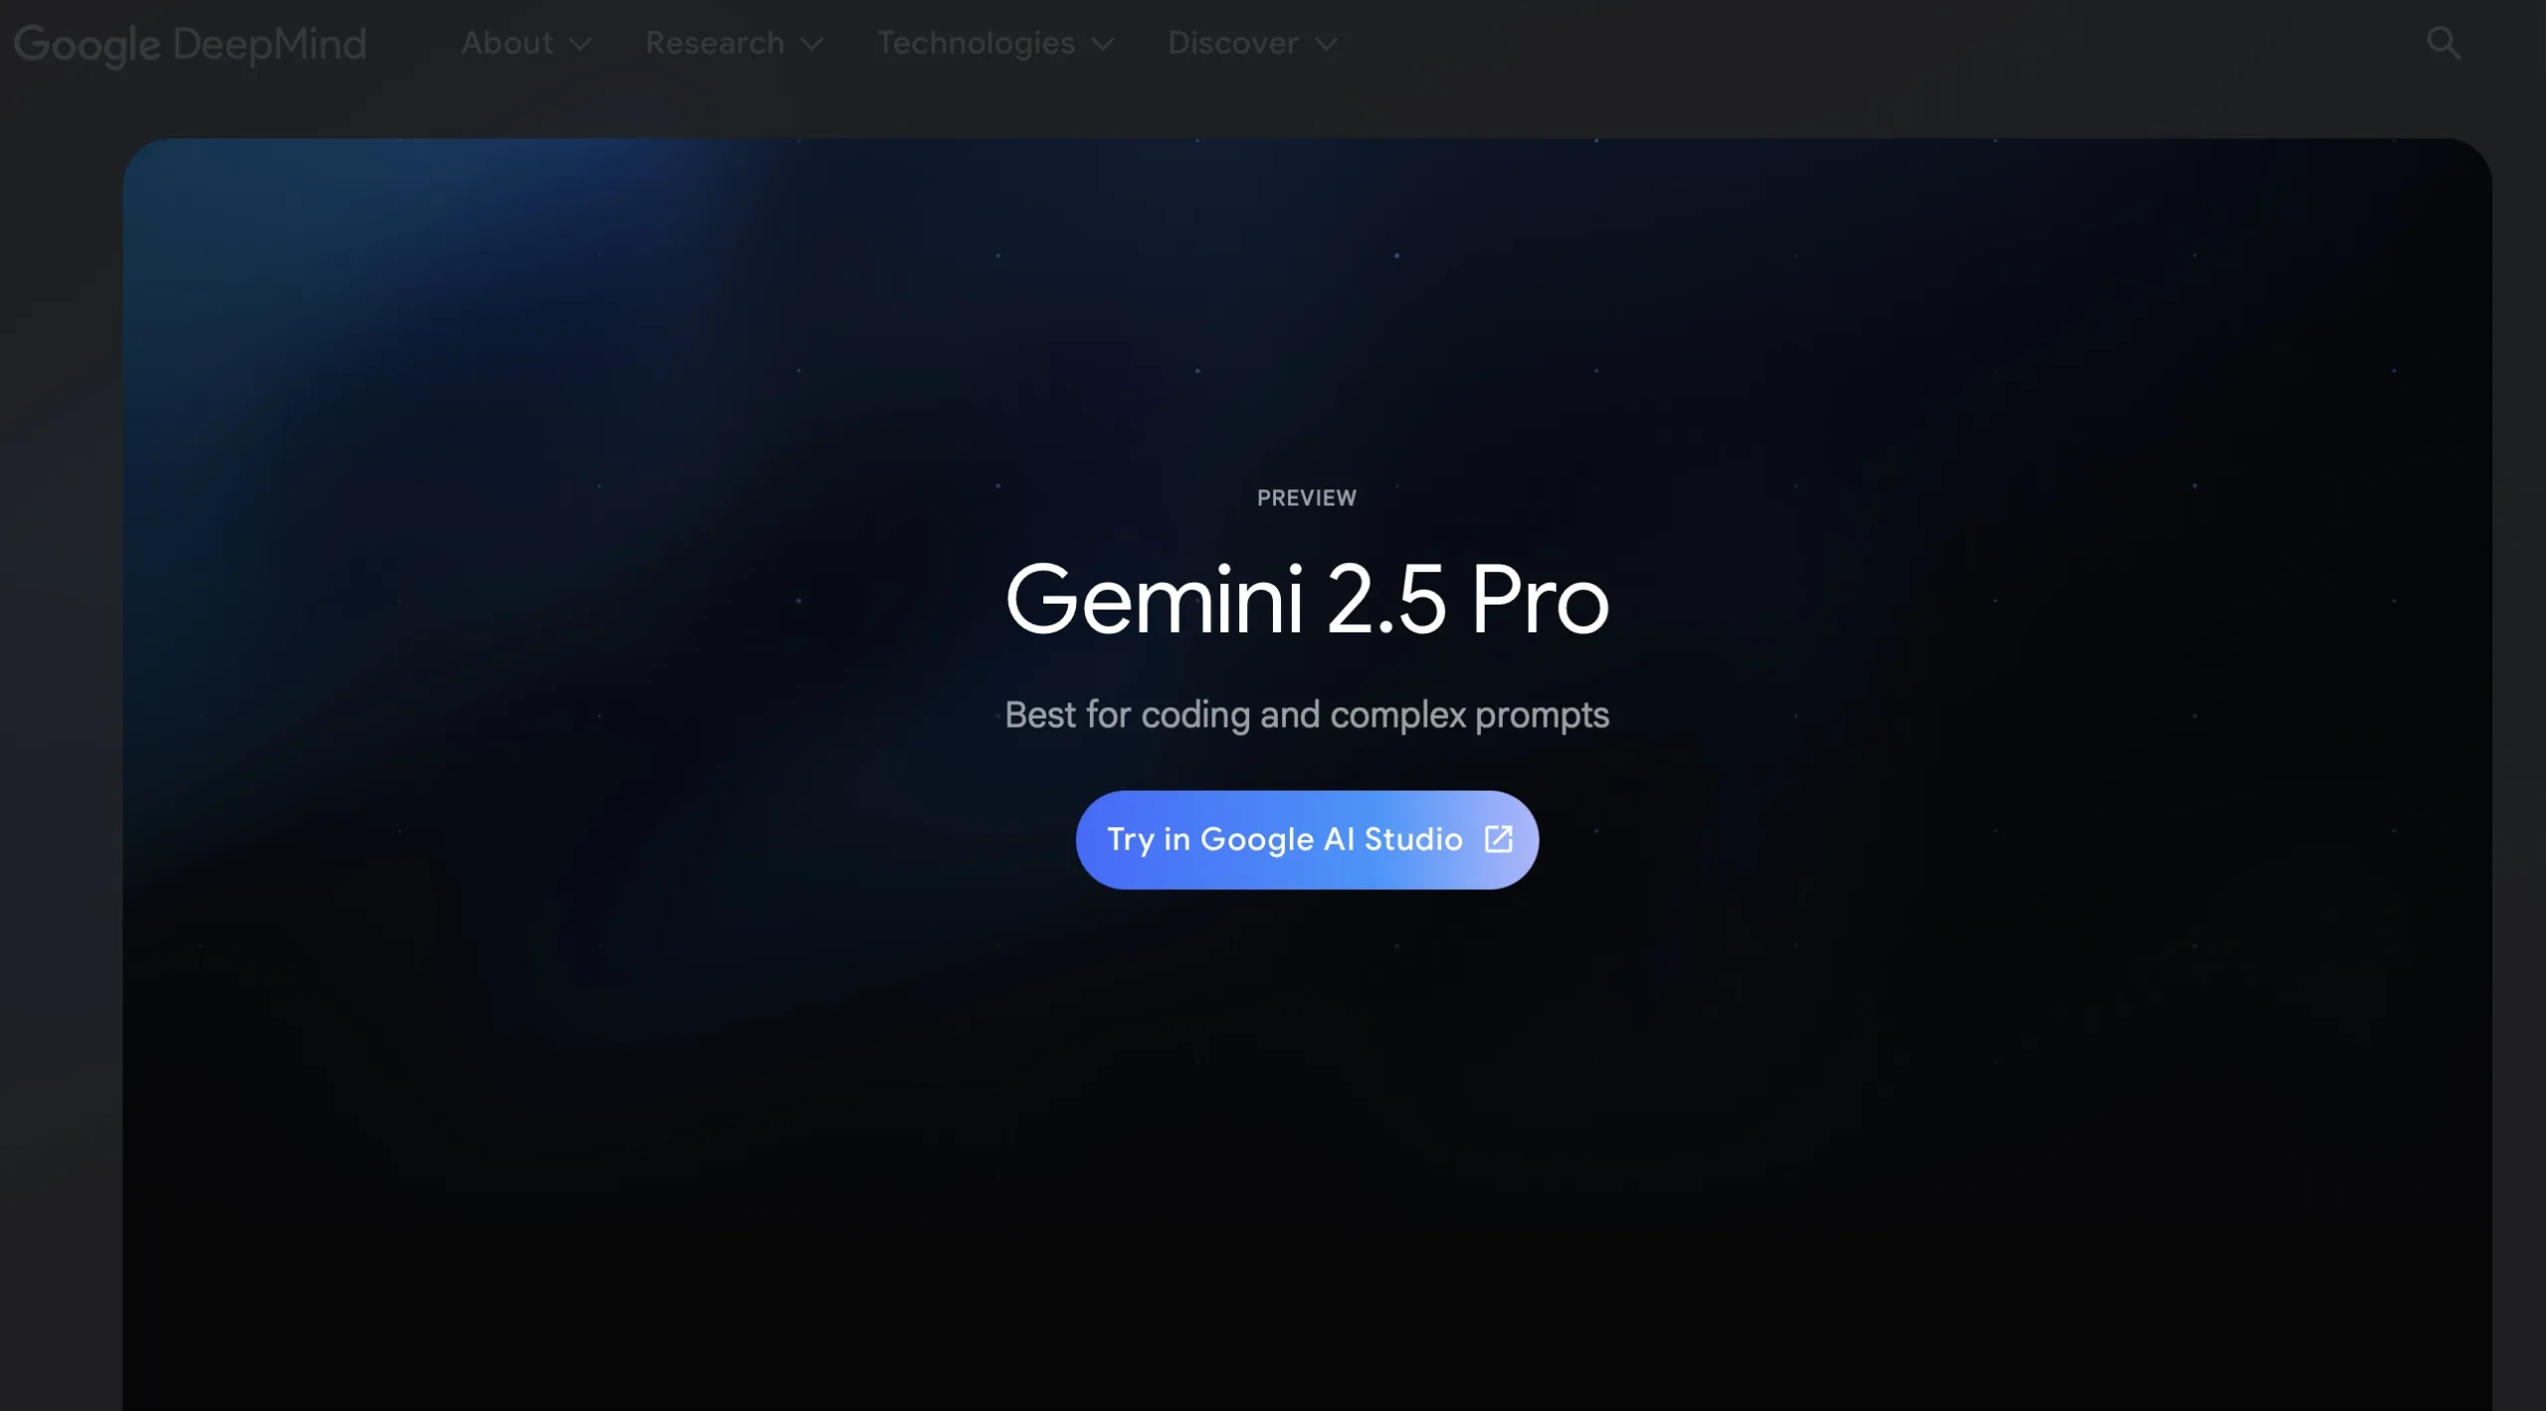
Task: Click the search magnifier icon
Action: (2443, 43)
